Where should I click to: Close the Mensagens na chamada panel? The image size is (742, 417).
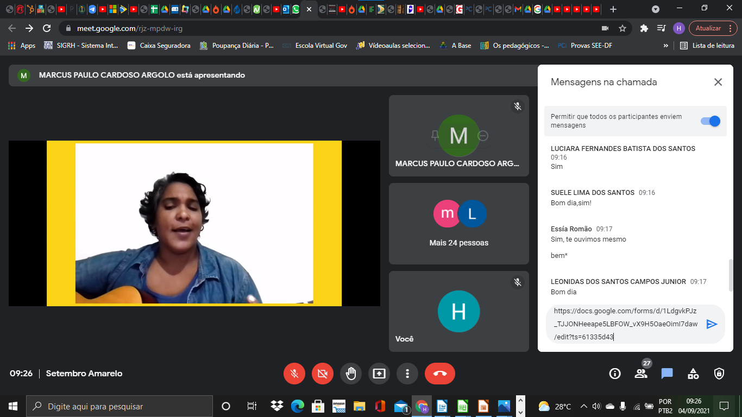coord(718,82)
